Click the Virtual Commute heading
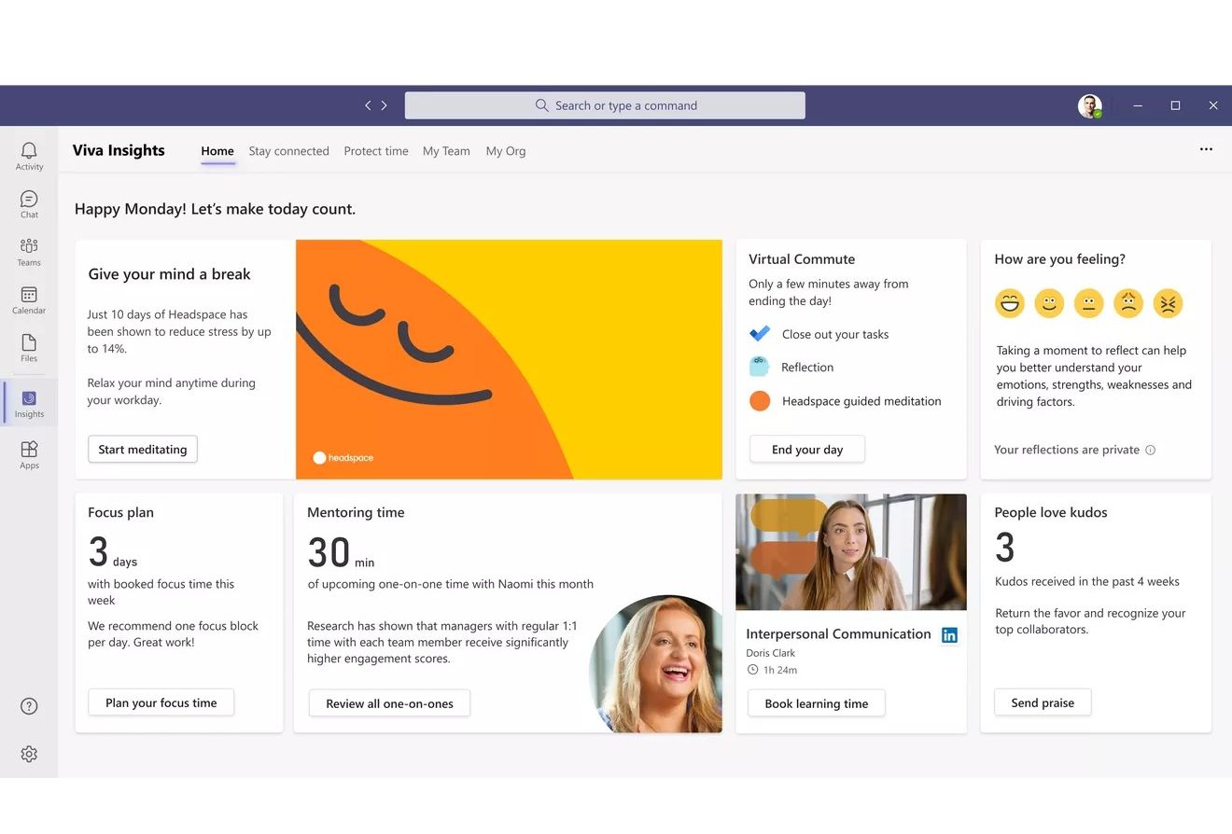The height and width of the screenshot is (834, 1232). [x=802, y=259]
